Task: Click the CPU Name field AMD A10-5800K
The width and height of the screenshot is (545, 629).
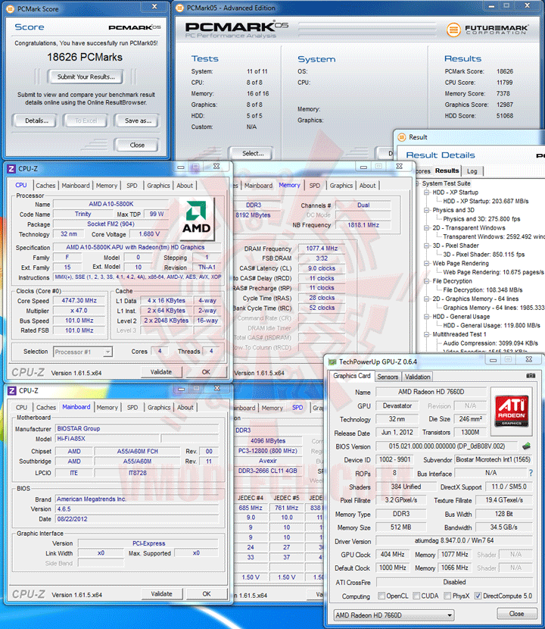Action: coord(111,204)
